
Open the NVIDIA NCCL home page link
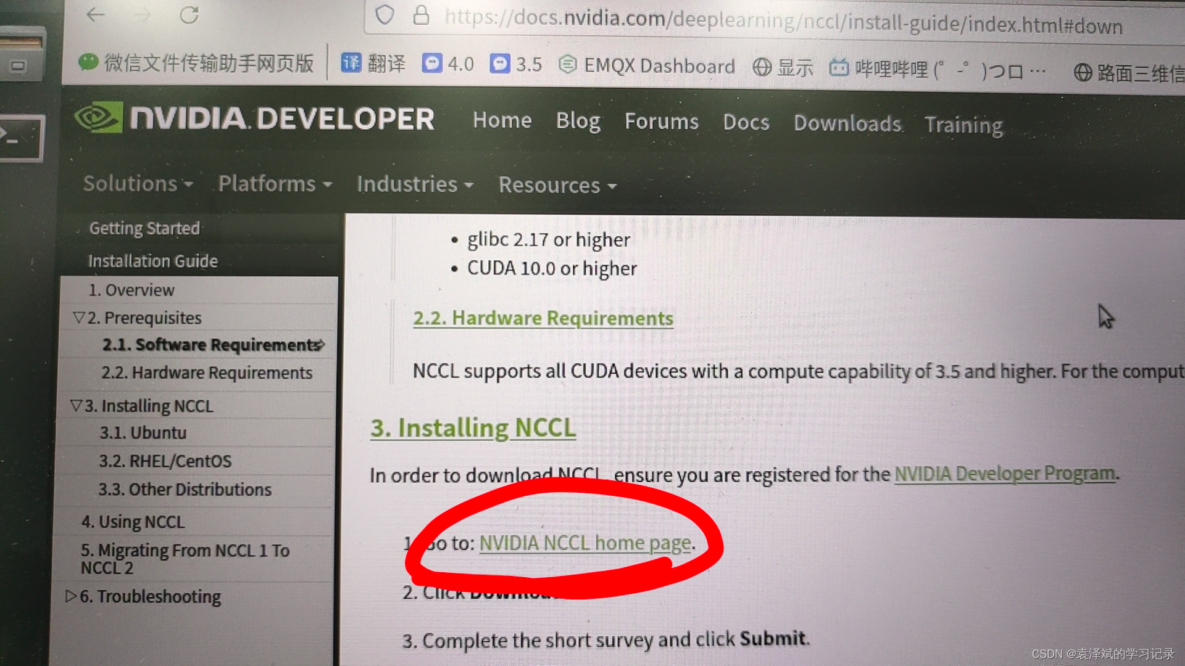pos(584,543)
